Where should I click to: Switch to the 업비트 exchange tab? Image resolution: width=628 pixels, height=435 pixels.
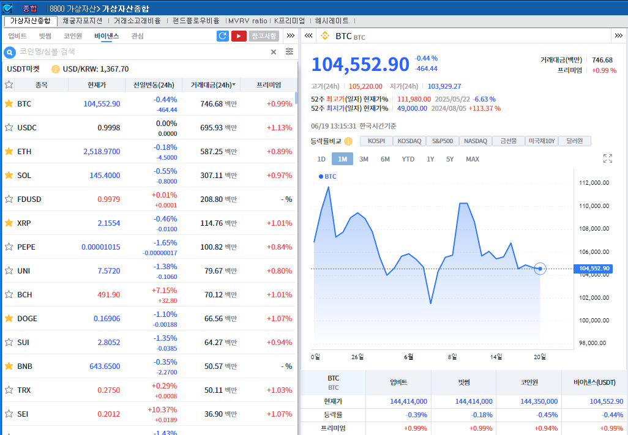coord(17,36)
